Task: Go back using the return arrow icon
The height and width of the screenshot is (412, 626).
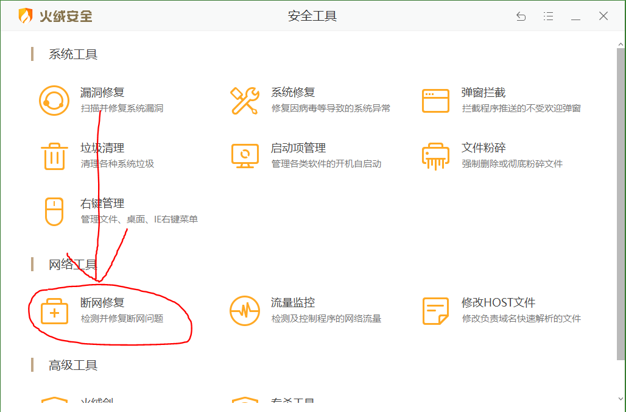Action: 521,16
